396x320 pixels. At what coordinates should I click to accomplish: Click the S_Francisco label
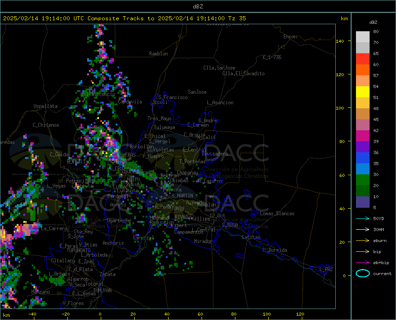click(x=173, y=97)
